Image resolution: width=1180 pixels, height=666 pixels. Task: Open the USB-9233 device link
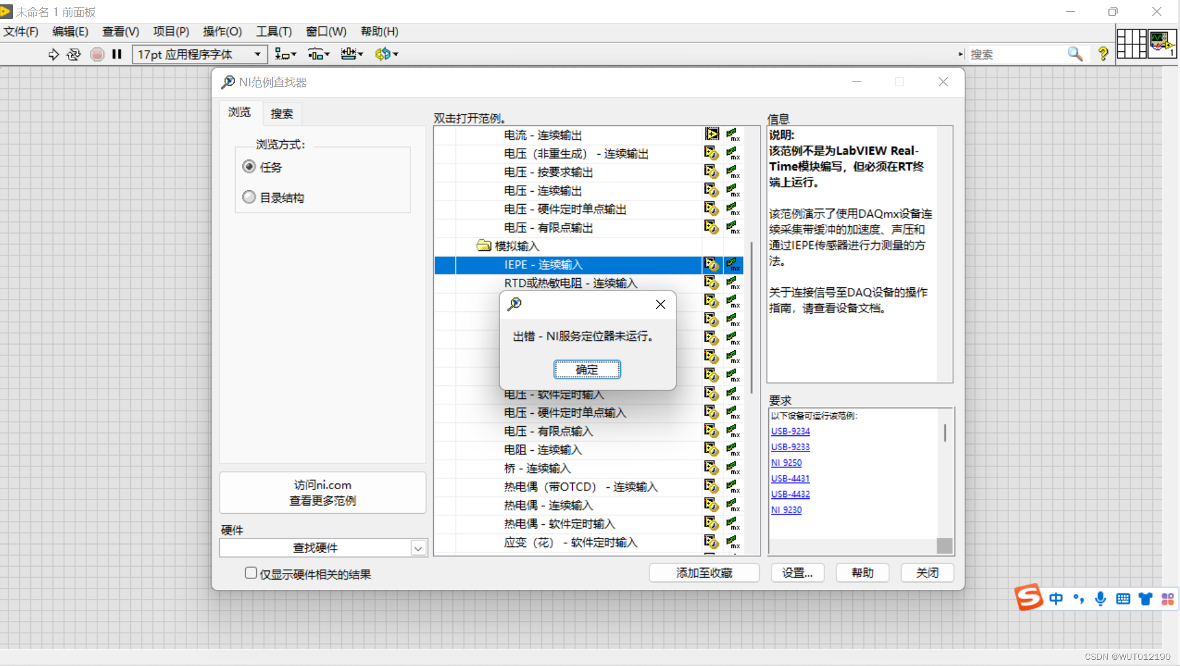790,447
